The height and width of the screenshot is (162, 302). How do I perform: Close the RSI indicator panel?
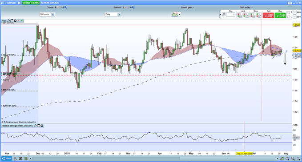click(42, 126)
